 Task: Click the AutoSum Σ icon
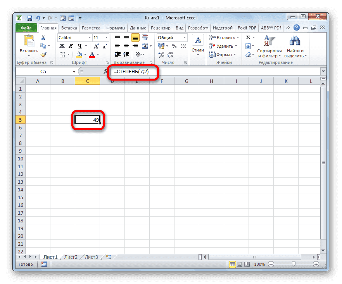[x=247, y=36]
